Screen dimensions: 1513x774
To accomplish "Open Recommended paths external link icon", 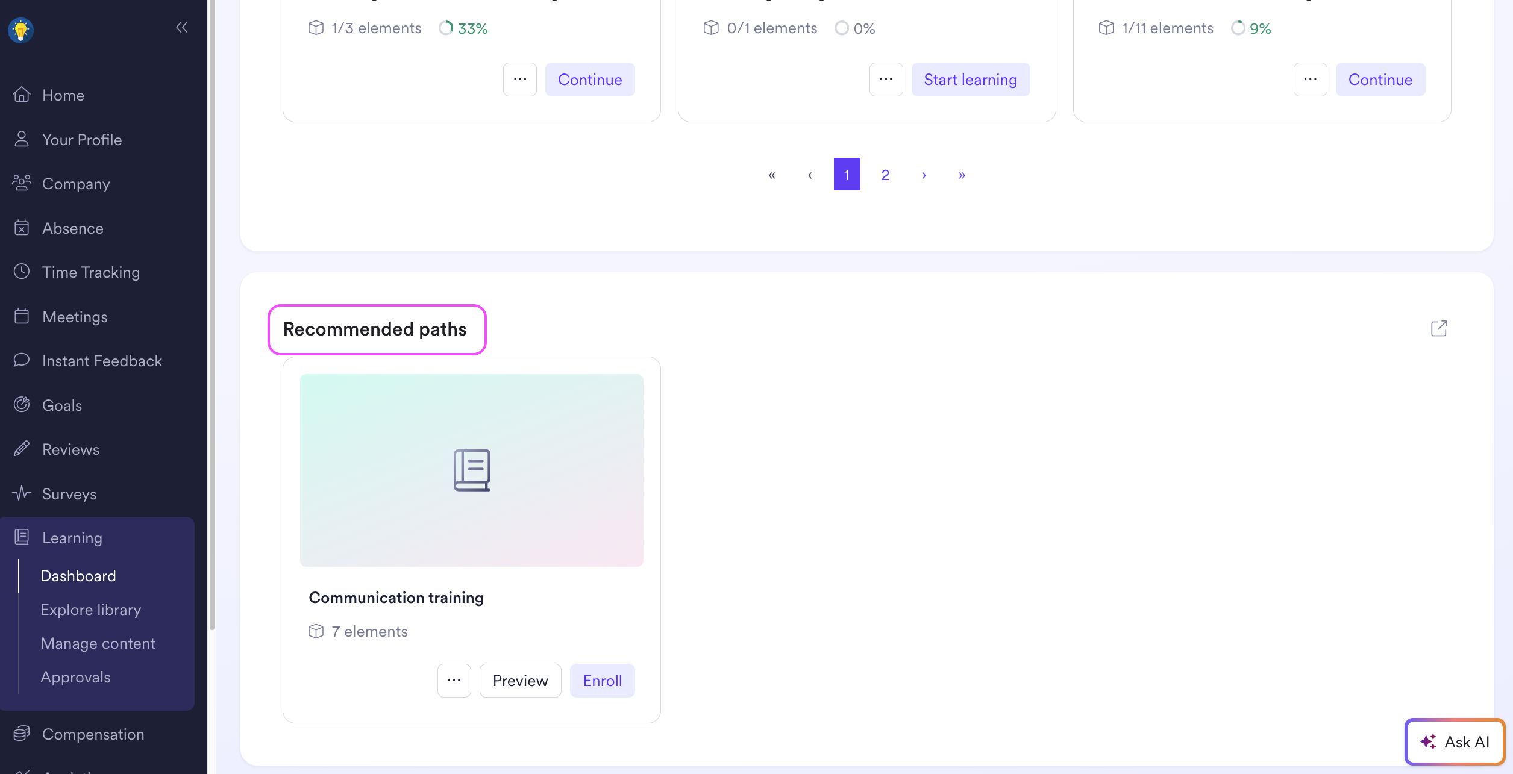I will click(x=1438, y=328).
